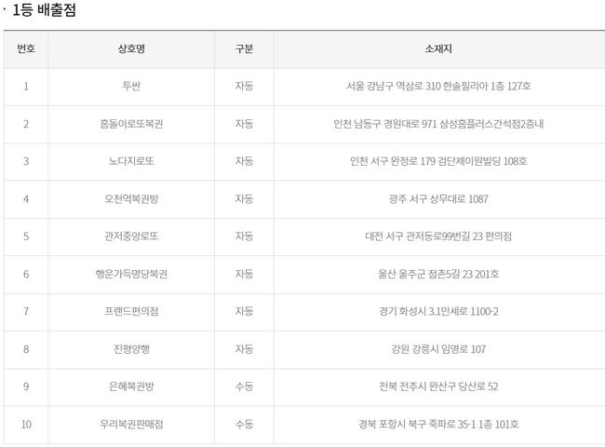Image resolution: width=605 pixels, height=447 pixels.
Task: Click the address 강원 강릉시 임영로 107
Action: 438,349
